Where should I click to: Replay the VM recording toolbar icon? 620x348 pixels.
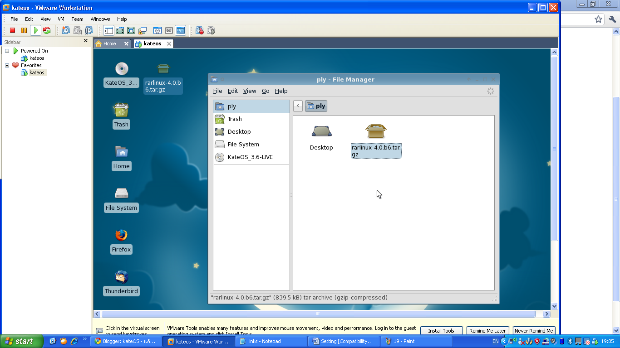211,30
